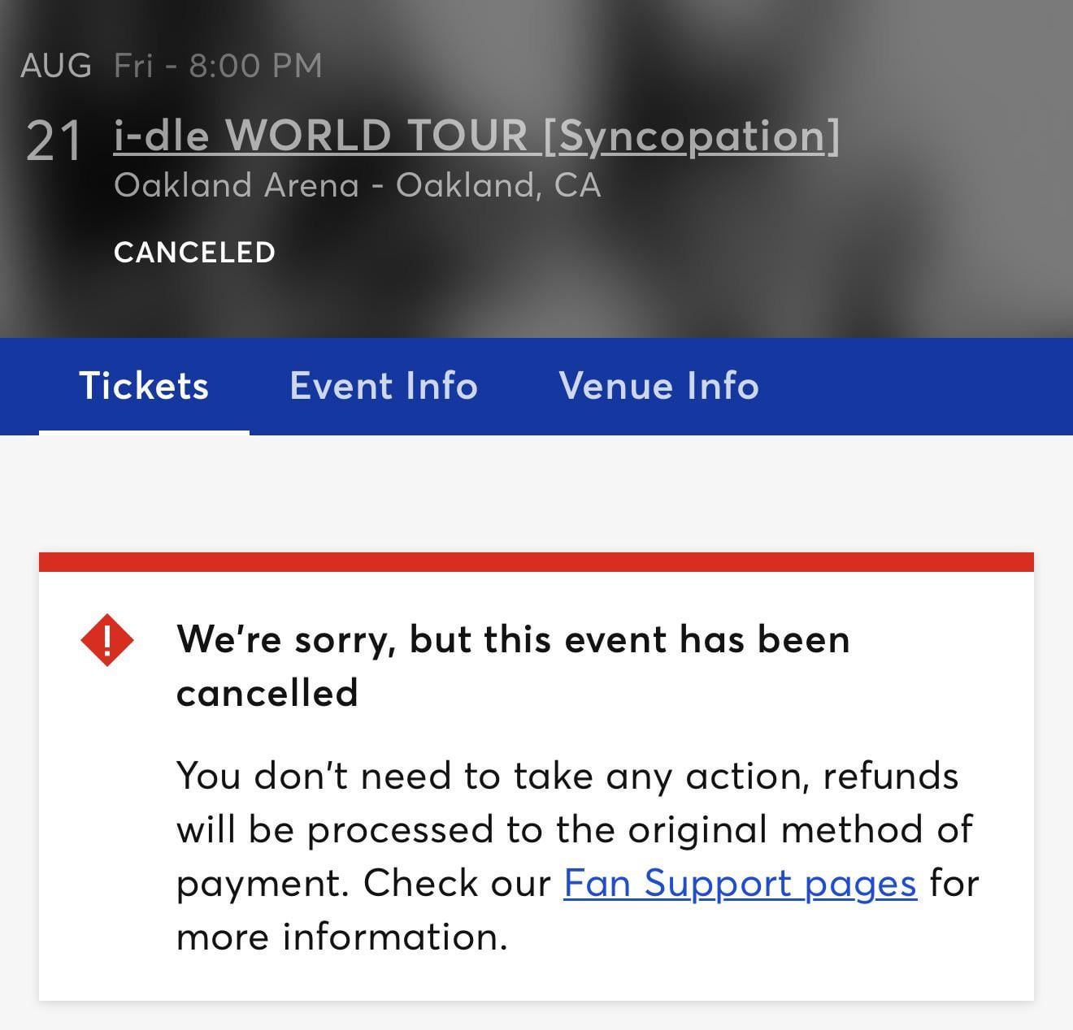Image resolution: width=1073 pixels, height=1030 pixels.
Task: Click the red warning diamond icon
Action: 107,640
